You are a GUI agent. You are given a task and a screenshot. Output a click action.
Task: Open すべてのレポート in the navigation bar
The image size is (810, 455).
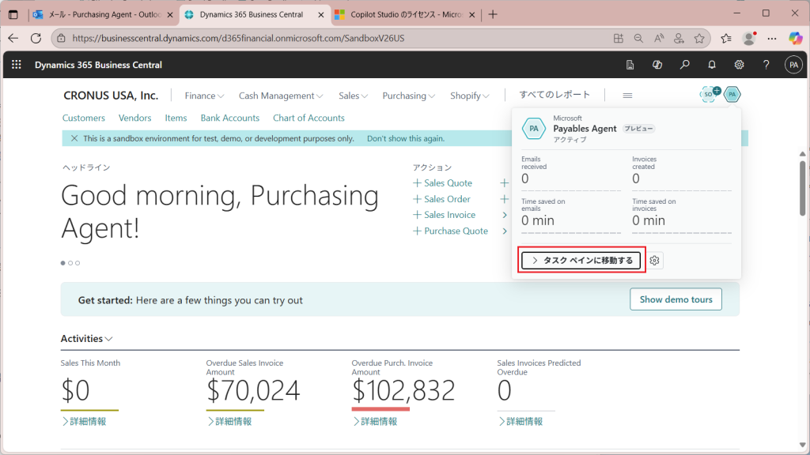tap(555, 95)
